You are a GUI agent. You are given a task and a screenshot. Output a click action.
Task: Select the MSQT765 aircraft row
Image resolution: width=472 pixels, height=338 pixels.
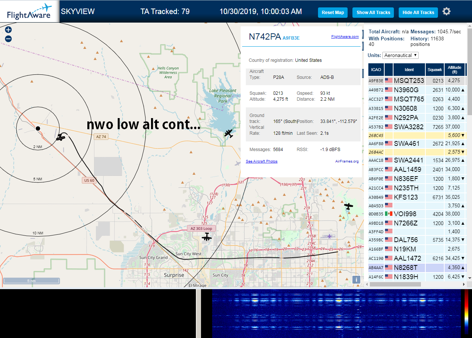click(417, 99)
